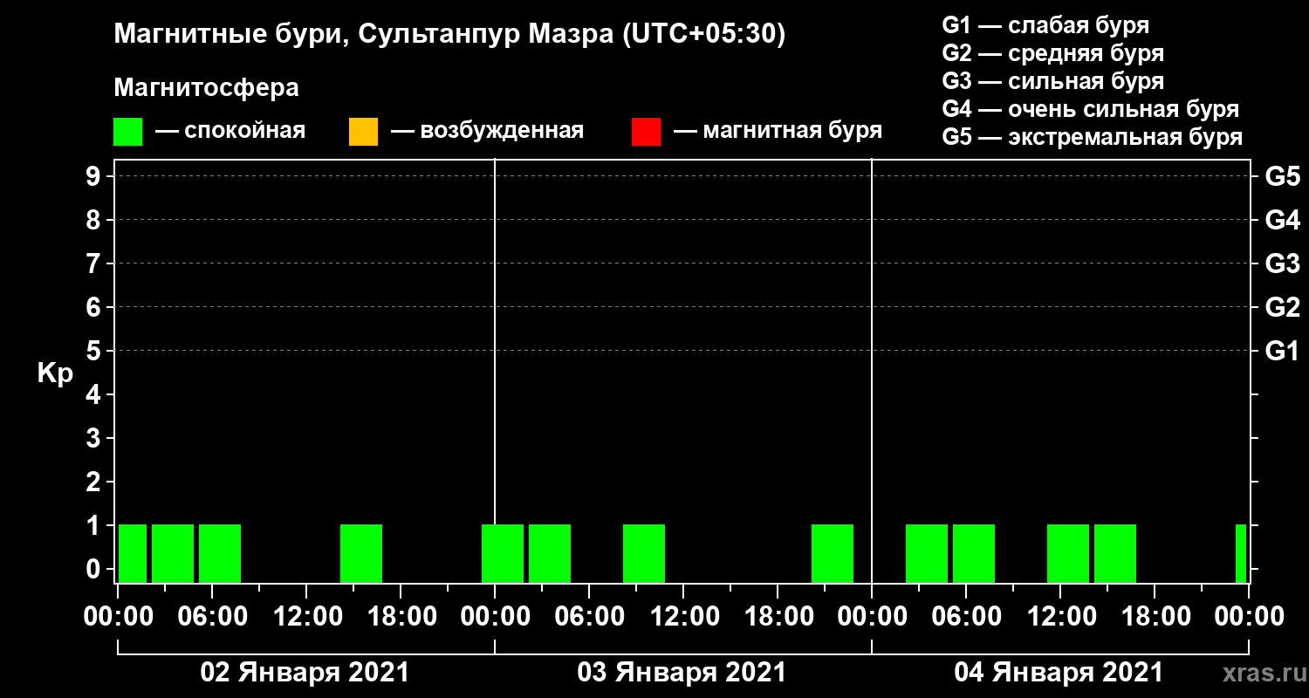This screenshot has height=698, width=1309.
Task: Click the 'G1 — слабая буря' legend line
Action: coord(1045,24)
